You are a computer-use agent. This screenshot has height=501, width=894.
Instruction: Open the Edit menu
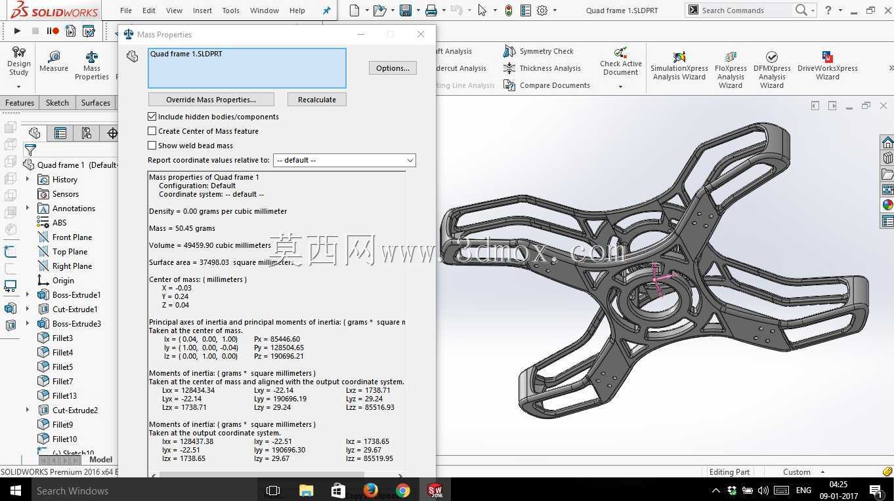[x=149, y=10]
